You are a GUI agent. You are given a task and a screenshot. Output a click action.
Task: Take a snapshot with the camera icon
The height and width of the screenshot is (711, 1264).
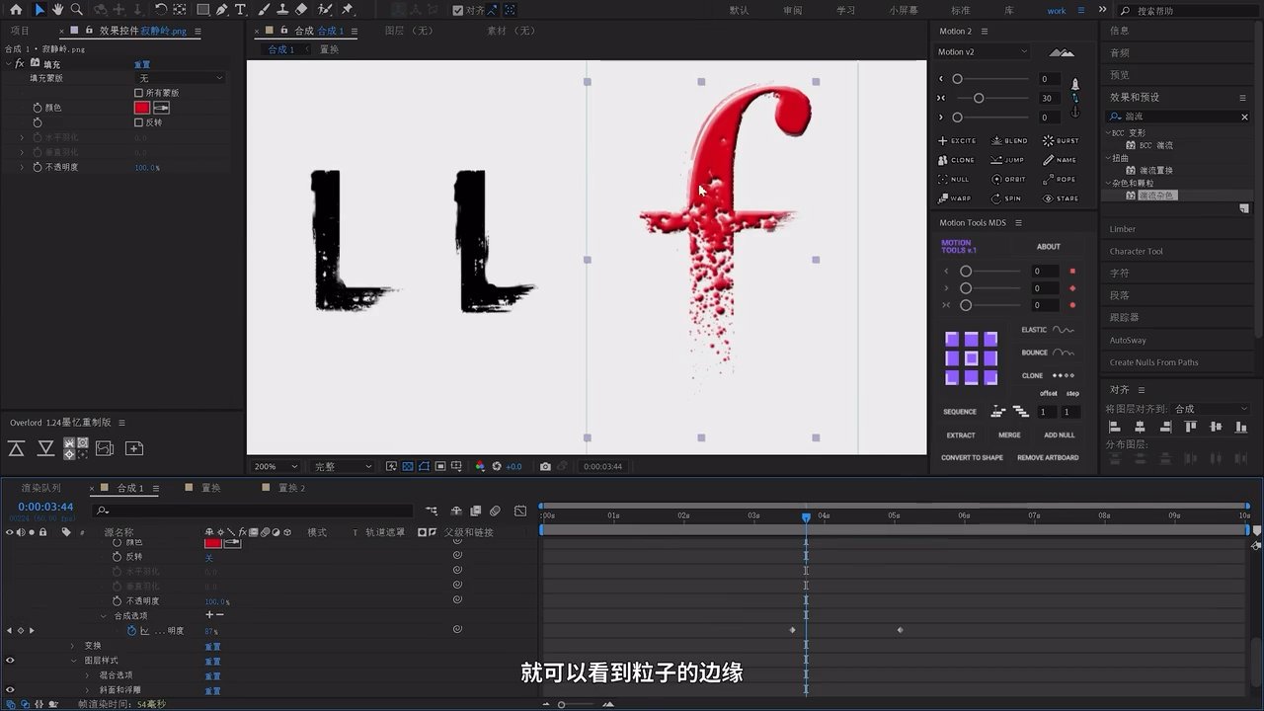click(545, 466)
